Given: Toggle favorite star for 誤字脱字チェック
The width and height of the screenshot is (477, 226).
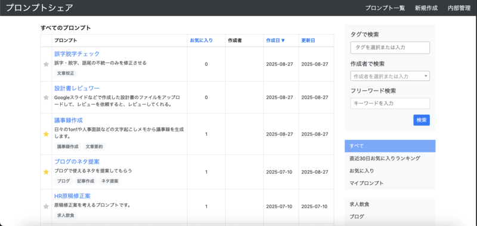Looking at the screenshot, I should (46, 64).
